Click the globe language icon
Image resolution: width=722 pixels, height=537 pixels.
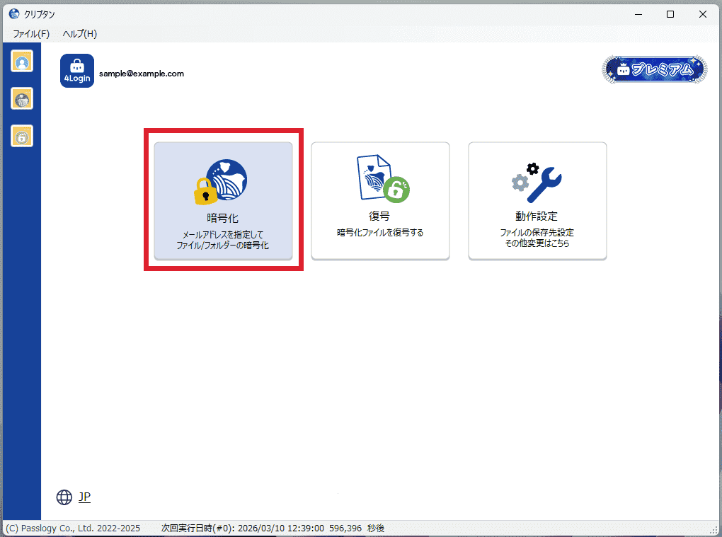tap(64, 497)
